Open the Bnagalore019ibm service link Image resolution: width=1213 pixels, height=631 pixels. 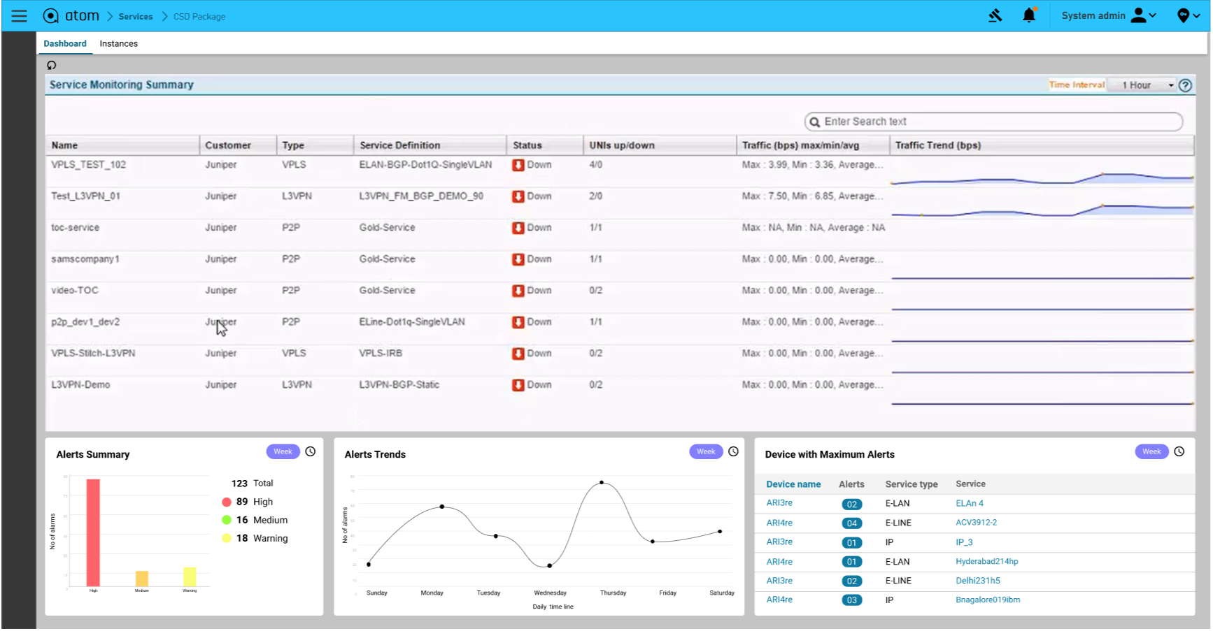988,600
